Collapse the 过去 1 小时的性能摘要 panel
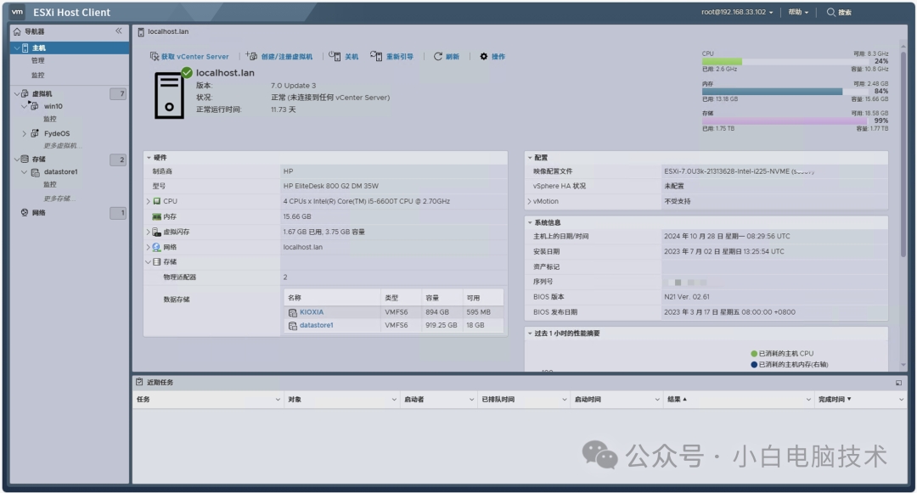 (x=530, y=333)
